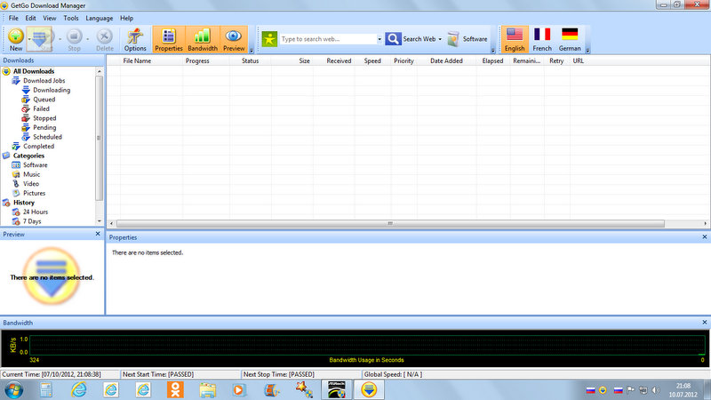The image size is (711, 400).
Task: Click the Delete toolbar button
Action: coord(104,39)
